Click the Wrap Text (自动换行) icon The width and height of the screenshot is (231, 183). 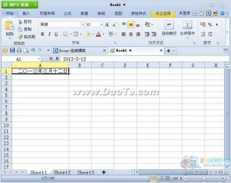[x=169, y=25]
